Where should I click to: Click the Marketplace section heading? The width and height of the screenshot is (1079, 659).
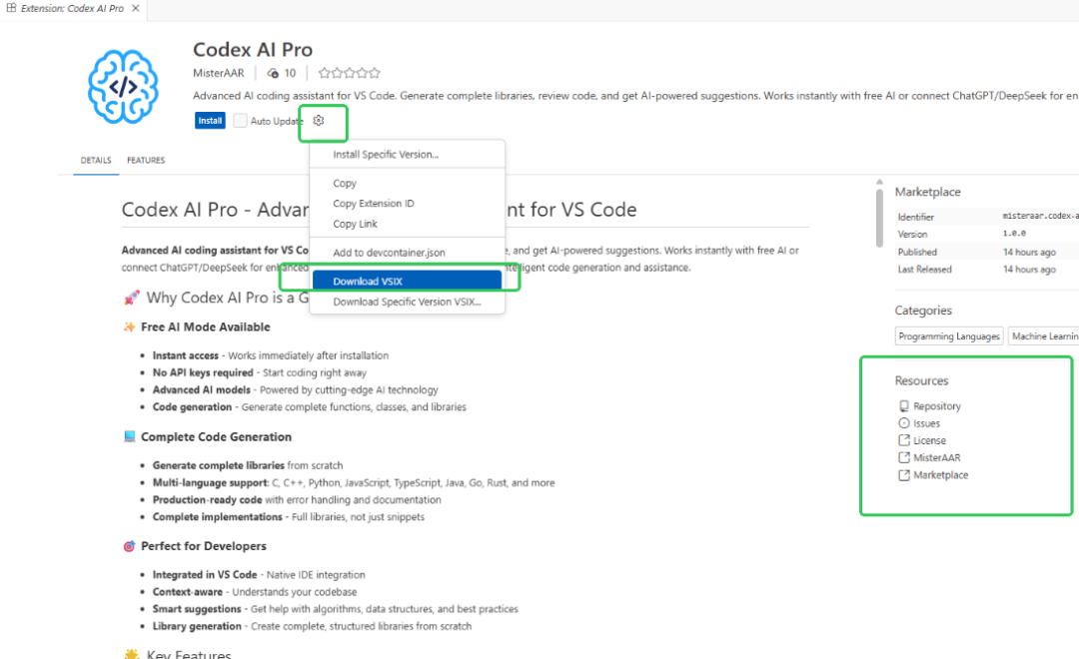tap(927, 192)
